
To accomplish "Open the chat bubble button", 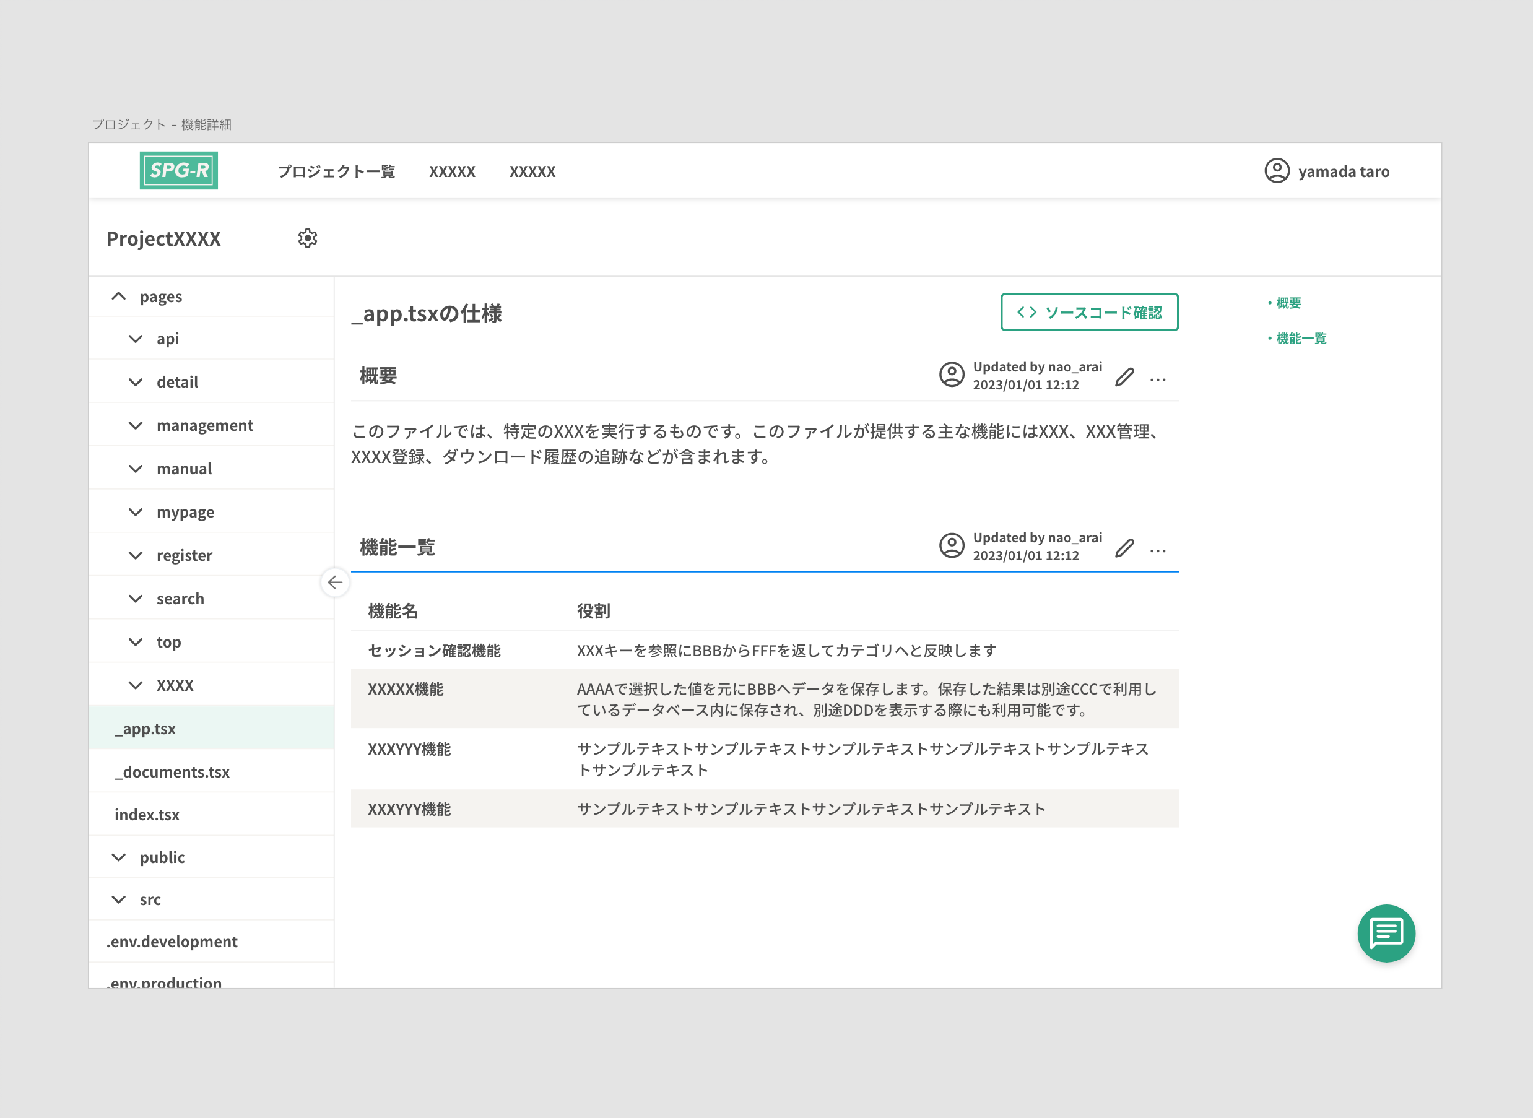I will coord(1386,934).
